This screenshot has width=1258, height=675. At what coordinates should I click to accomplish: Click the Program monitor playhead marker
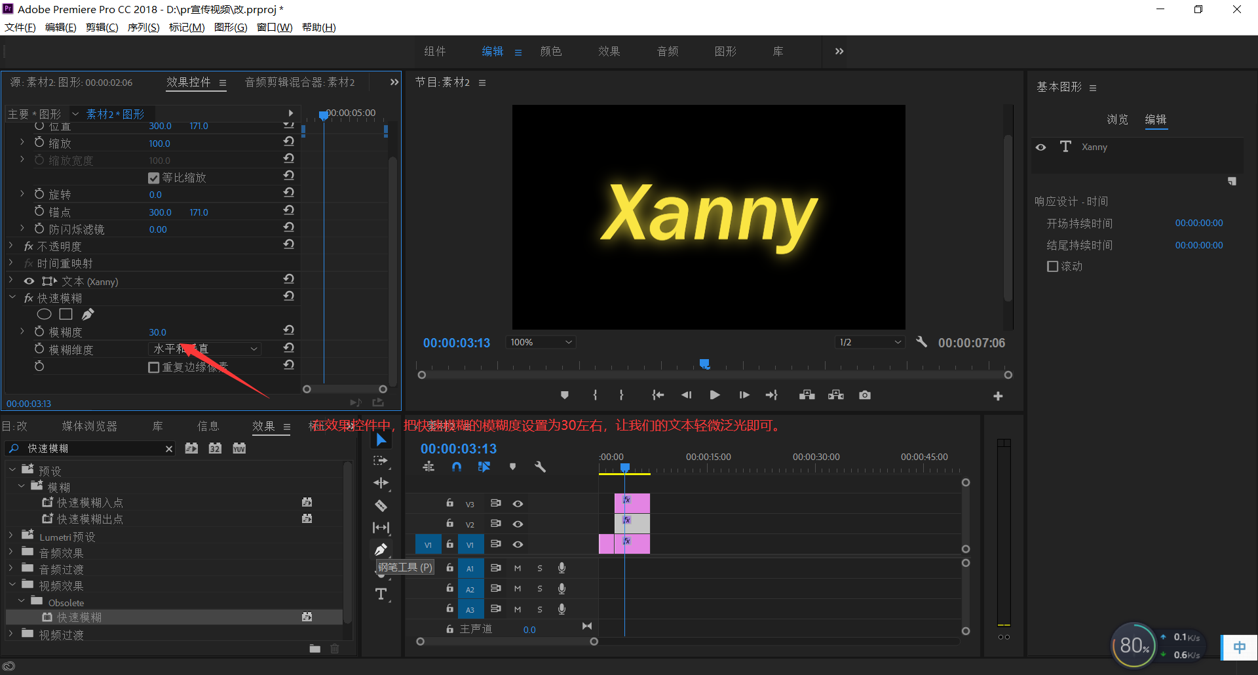tap(704, 363)
